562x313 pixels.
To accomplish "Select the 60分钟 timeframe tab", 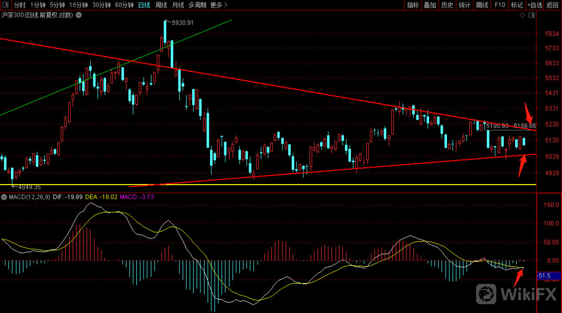I will 124,5.
